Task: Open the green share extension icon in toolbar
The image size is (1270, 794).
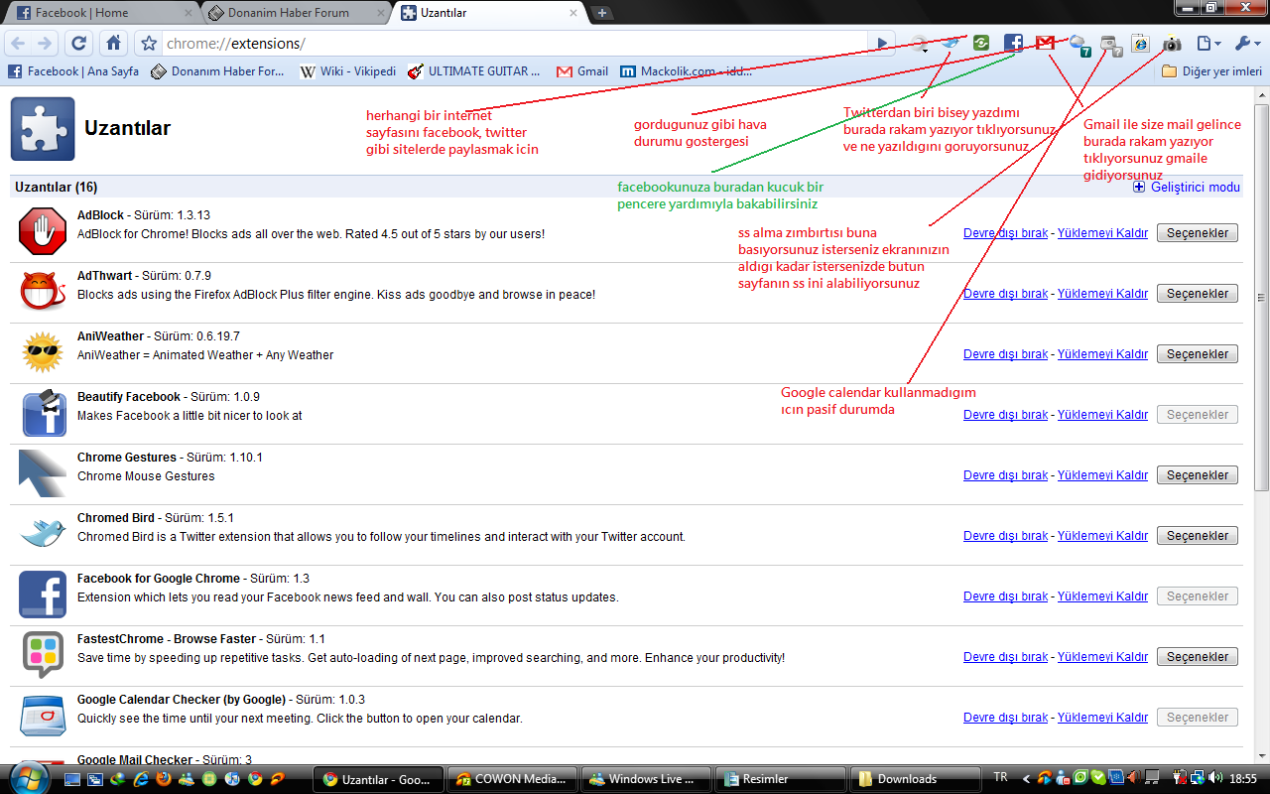Action: [981, 43]
